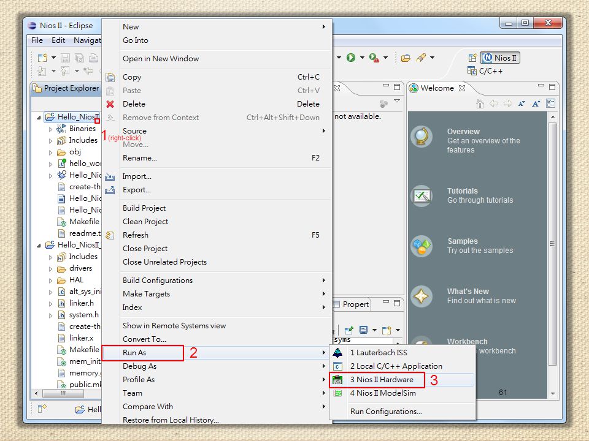The image size is (589, 441).
Task: Open the File menu
Action: click(x=37, y=40)
